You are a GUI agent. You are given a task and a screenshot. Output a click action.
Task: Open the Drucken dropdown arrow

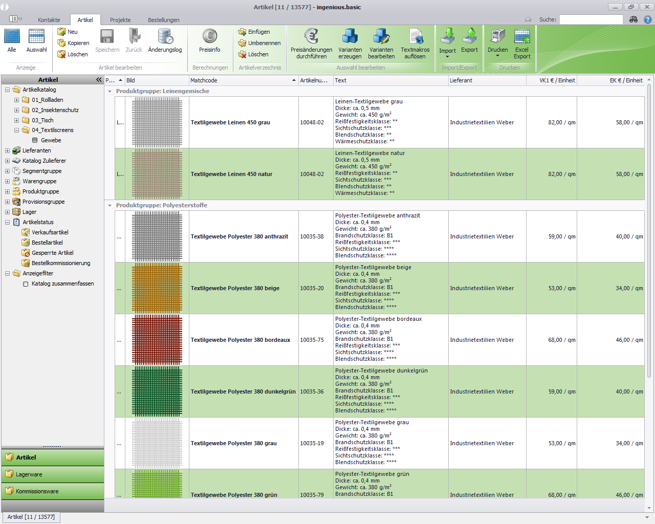[x=497, y=56]
